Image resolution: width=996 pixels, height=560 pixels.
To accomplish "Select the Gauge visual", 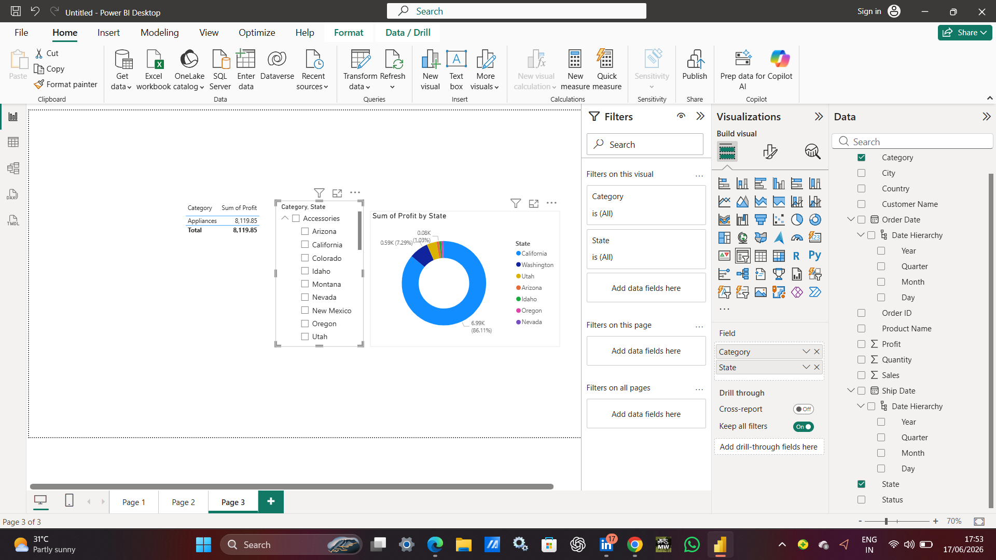I will (x=797, y=237).
